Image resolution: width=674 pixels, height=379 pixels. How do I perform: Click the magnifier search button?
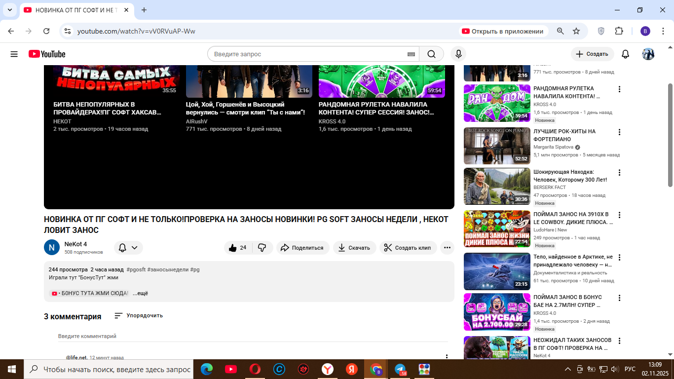click(431, 54)
